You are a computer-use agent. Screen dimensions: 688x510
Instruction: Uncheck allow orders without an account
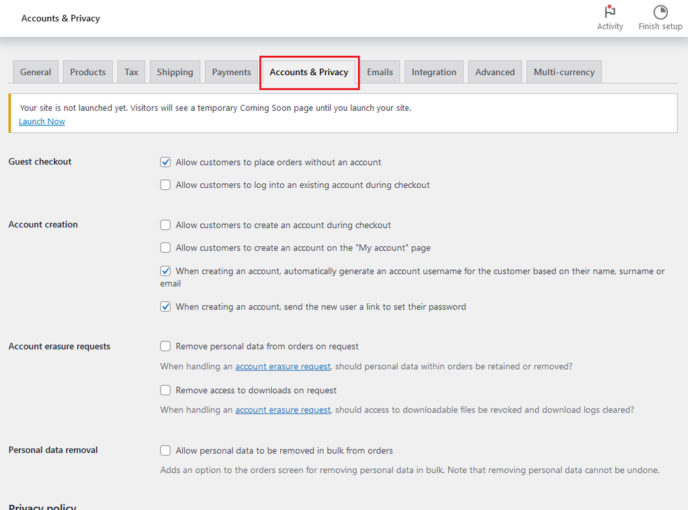coord(165,162)
